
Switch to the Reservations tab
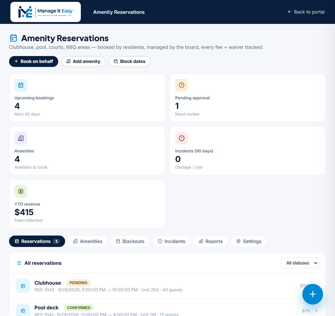(37, 241)
